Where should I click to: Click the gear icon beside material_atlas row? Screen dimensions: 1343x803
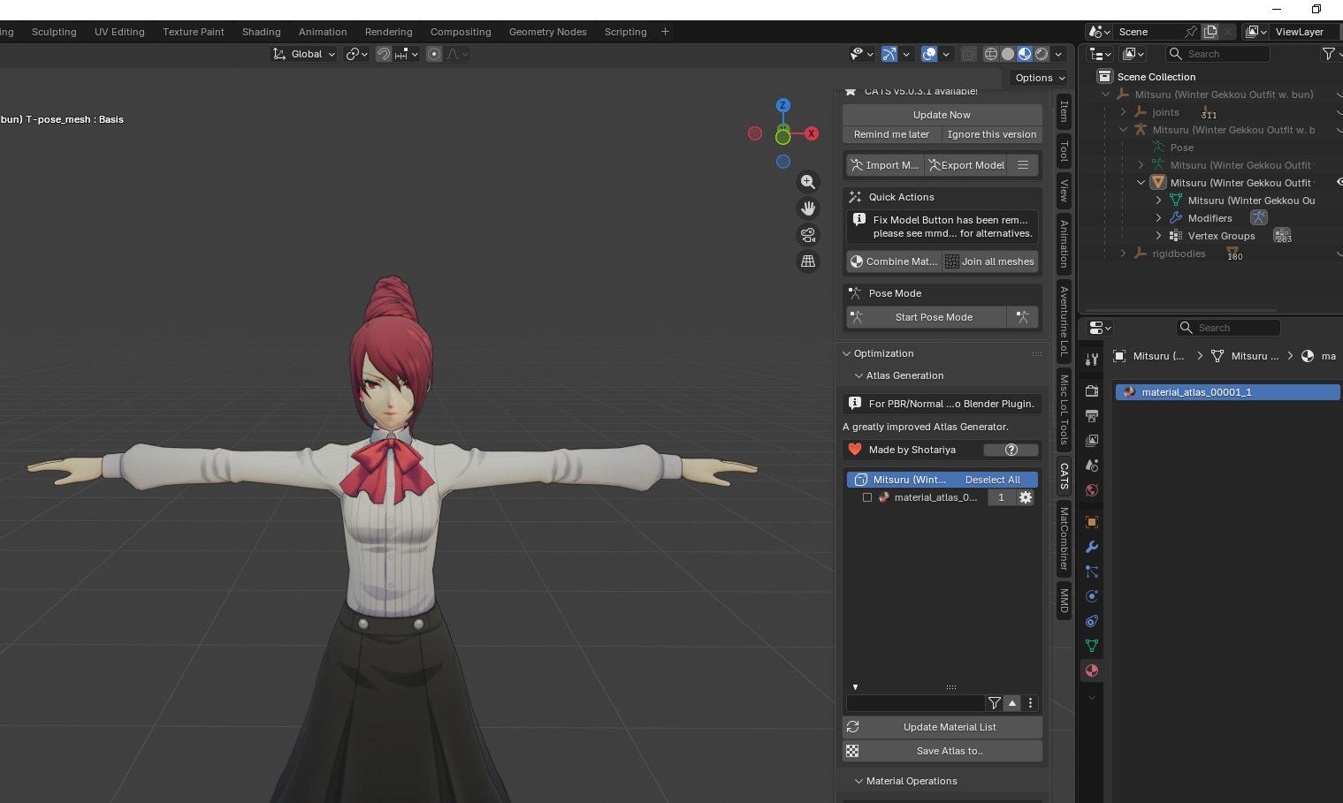[1026, 497]
